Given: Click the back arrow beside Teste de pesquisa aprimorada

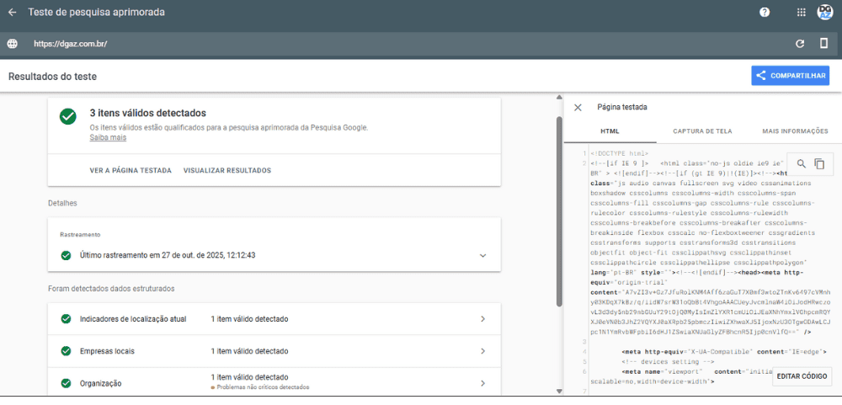Looking at the screenshot, I should tap(12, 13).
